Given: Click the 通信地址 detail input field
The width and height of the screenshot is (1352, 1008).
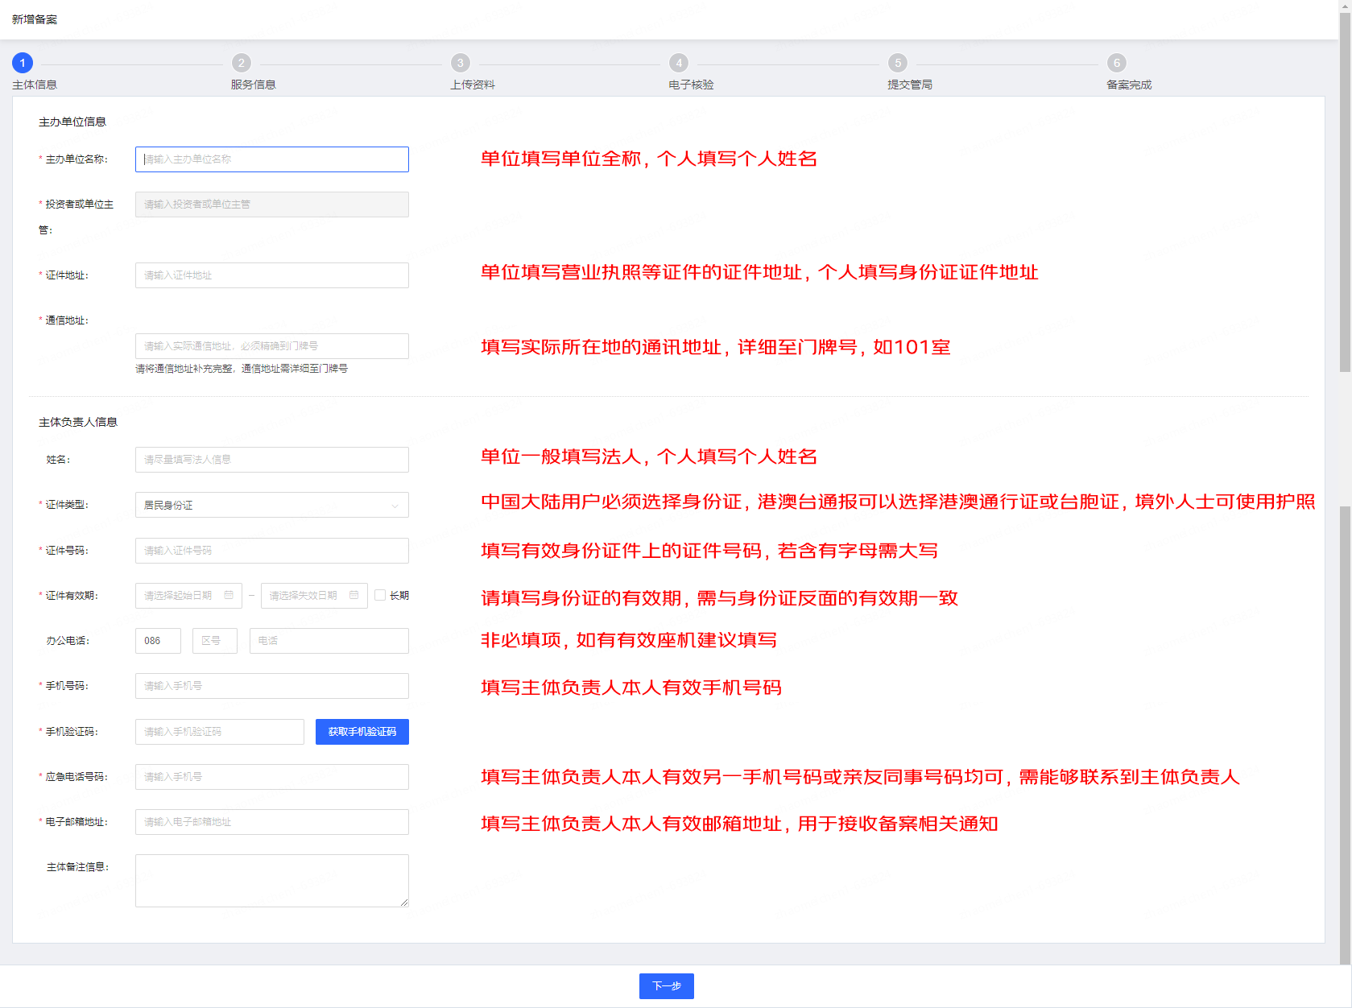Looking at the screenshot, I should (x=272, y=346).
